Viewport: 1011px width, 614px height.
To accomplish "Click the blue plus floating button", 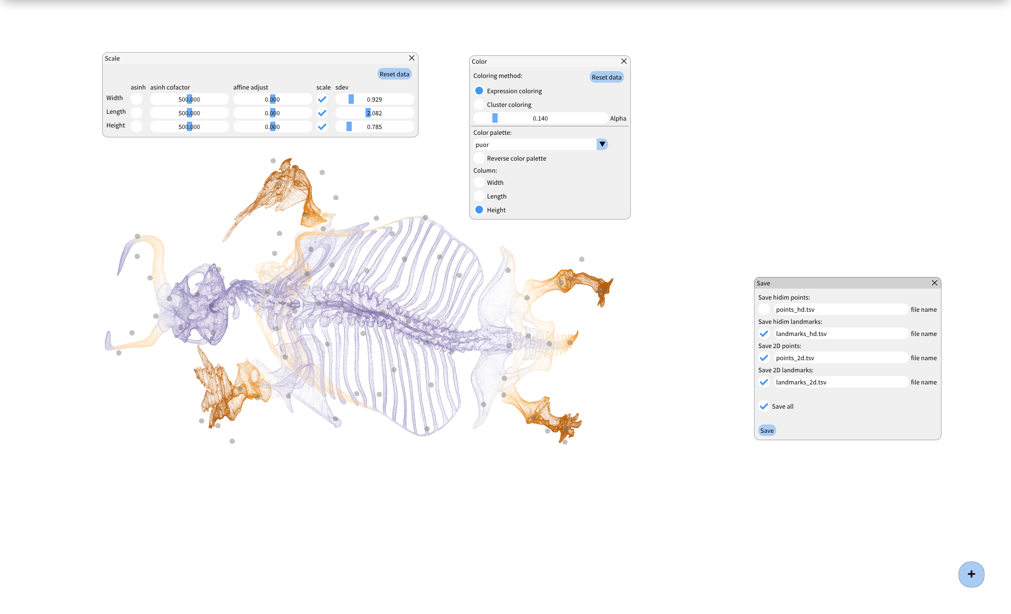I will click(971, 574).
